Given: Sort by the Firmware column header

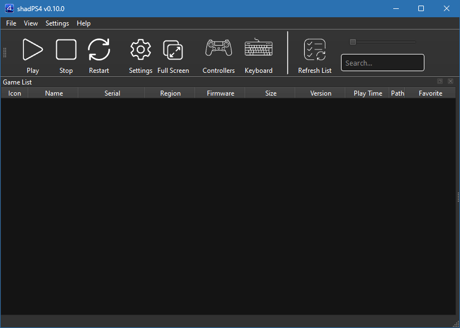Looking at the screenshot, I should (x=220, y=93).
